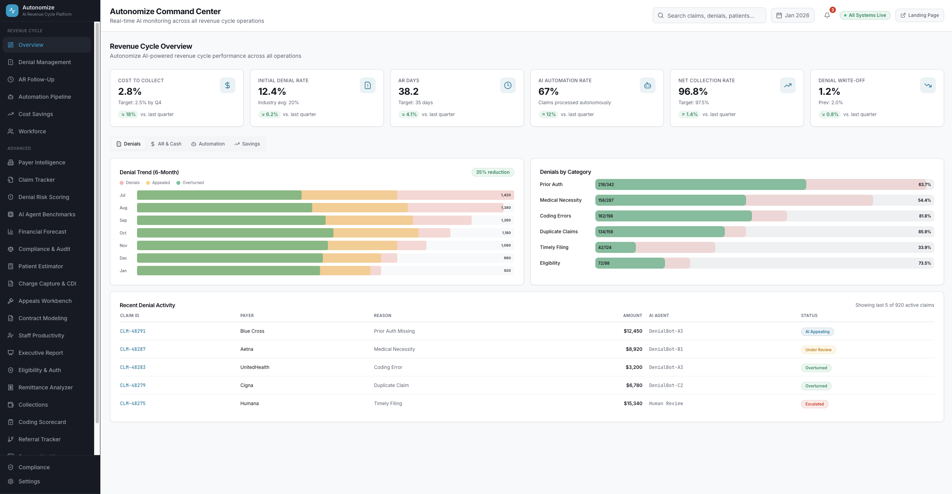Image resolution: width=952 pixels, height=494 pixels.
Task: Toggle the Appealed series visibility
Action: coord(158,182)
